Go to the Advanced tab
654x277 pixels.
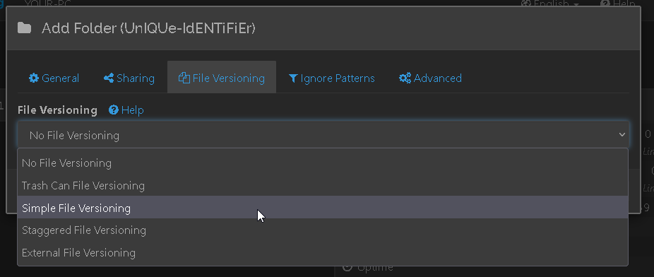tap(430, 78)
